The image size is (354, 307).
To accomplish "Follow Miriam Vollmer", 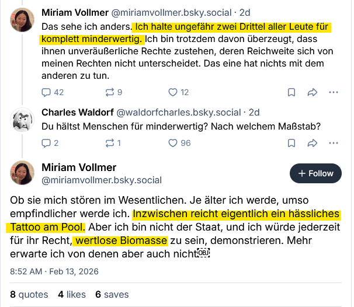I will click(315, 173).
